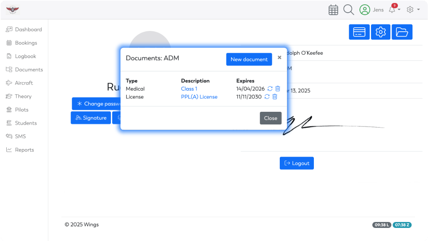Open the Jens user profile menu
The height and width of the screenshot is (241, 428).
[x=371, y=10]
